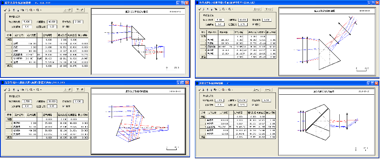This screenshot has height=162, width=384.
Task: Open the first zoom dropdown arrow in the two-prism window
Action: [34, 10]
